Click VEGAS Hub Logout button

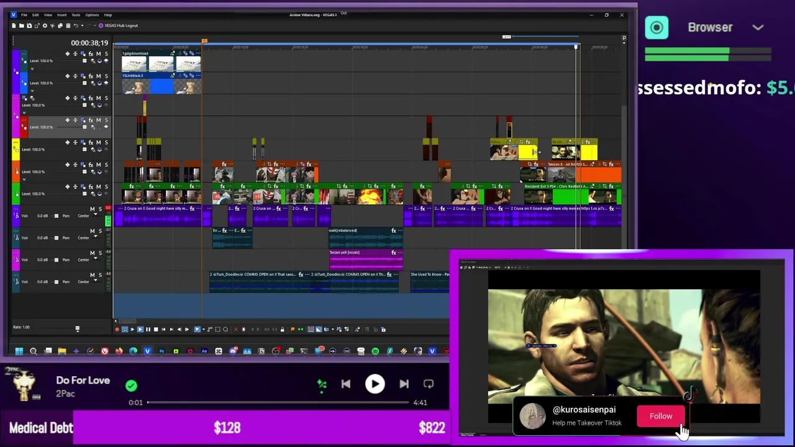point(119,25)
